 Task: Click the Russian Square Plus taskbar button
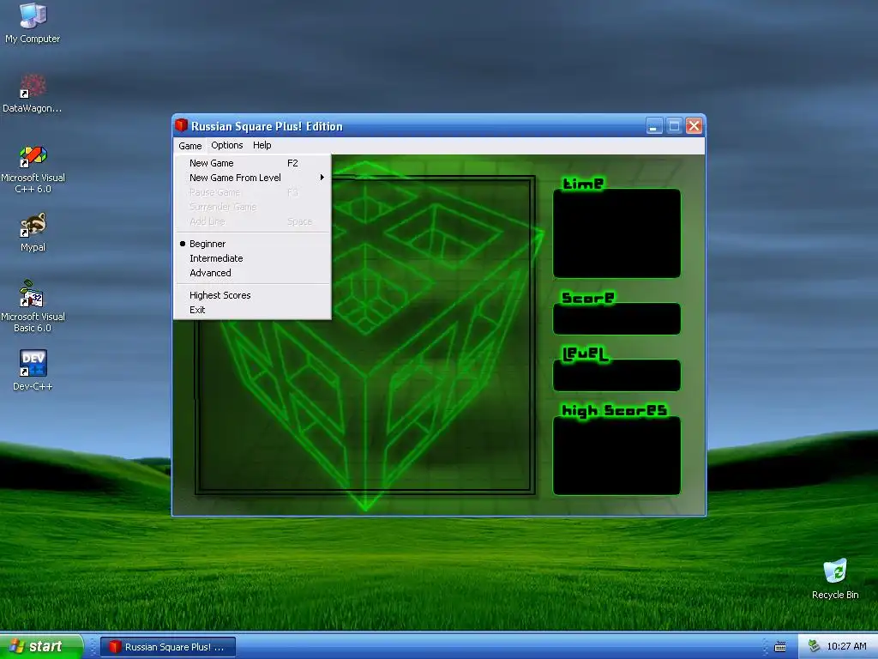(168, 647)
